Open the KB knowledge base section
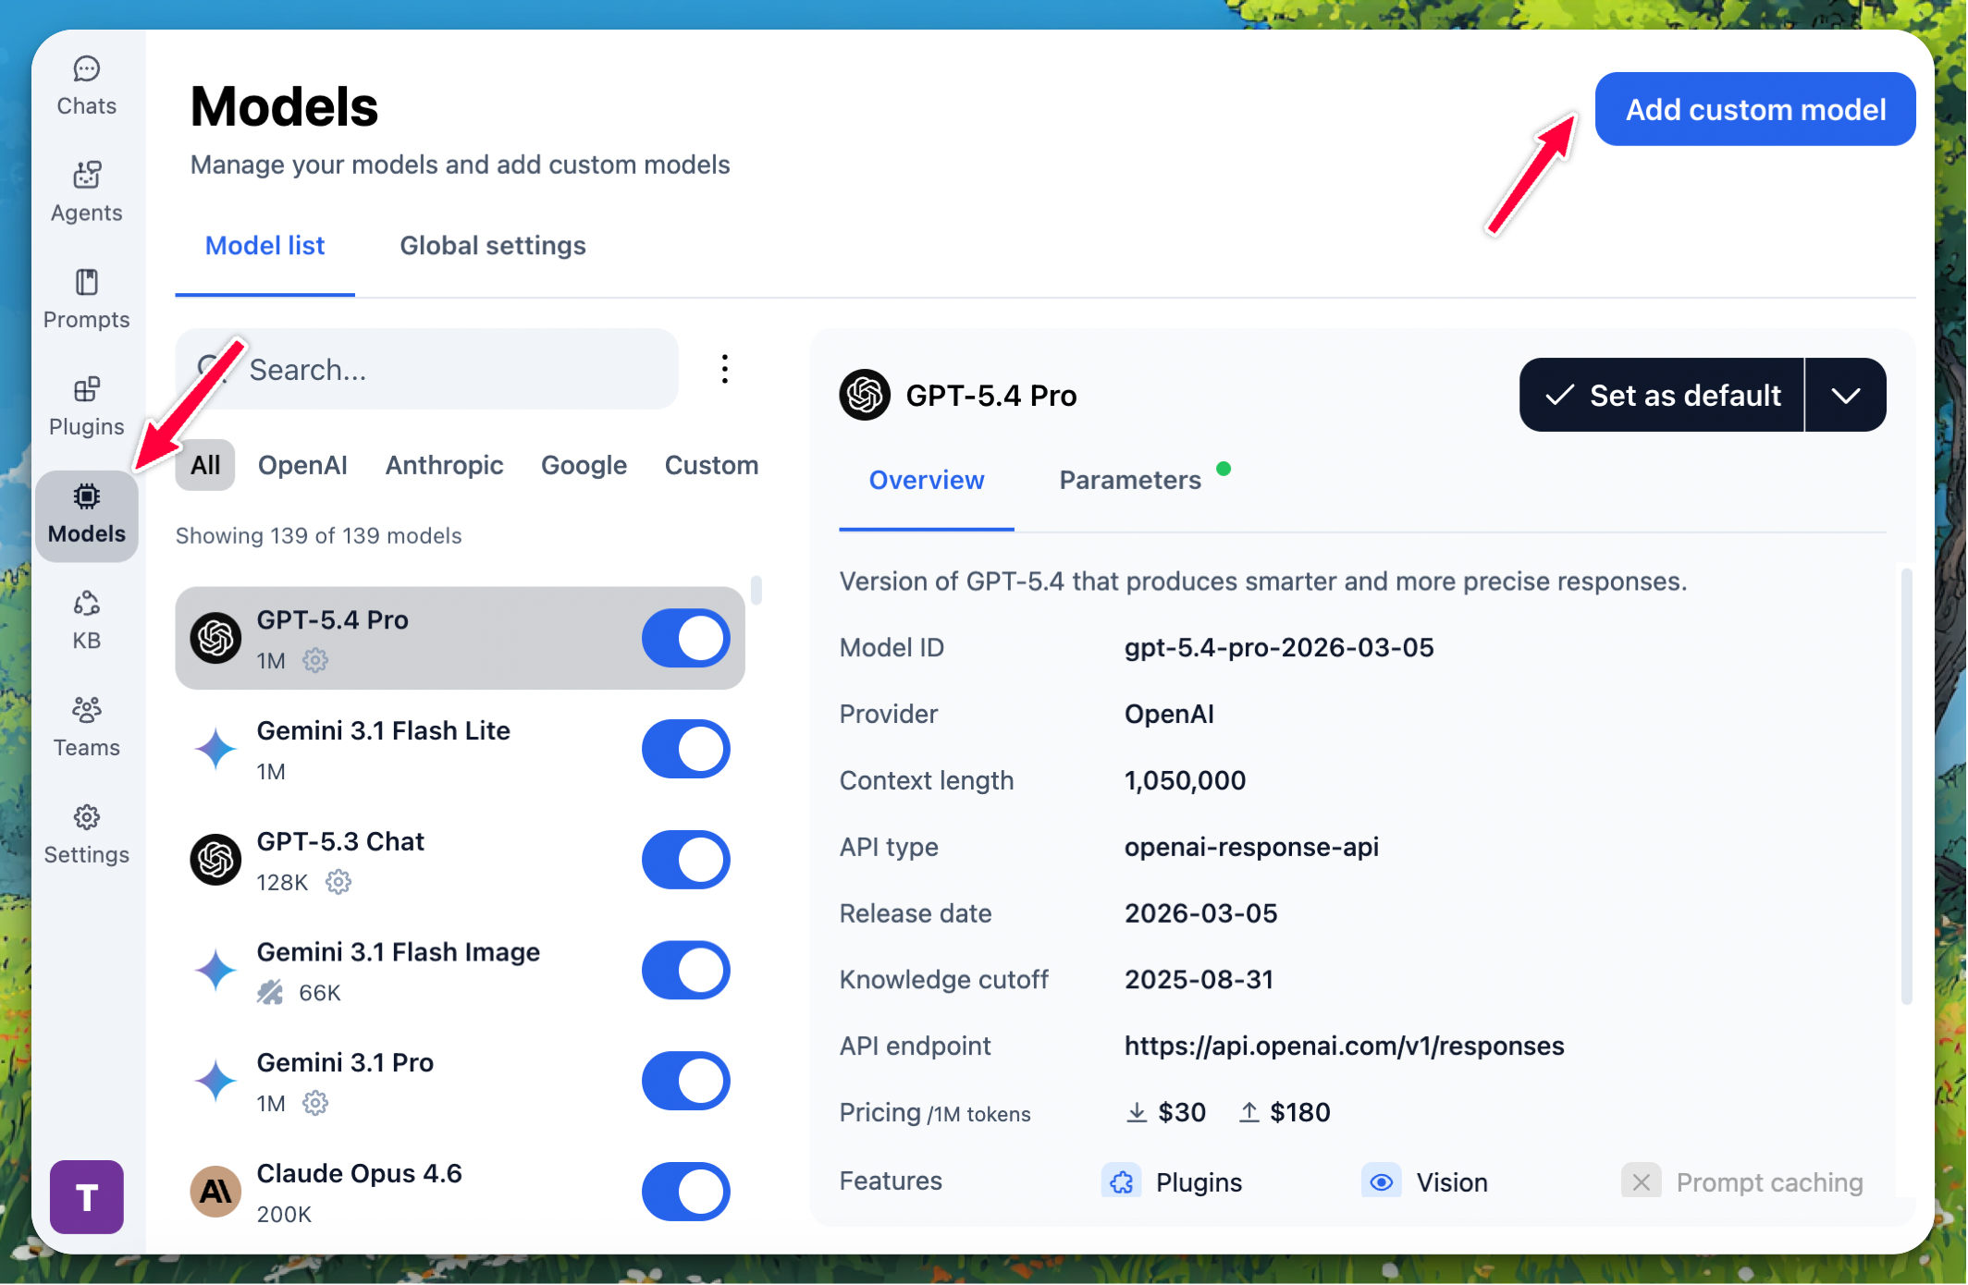 tap(86, 620)
